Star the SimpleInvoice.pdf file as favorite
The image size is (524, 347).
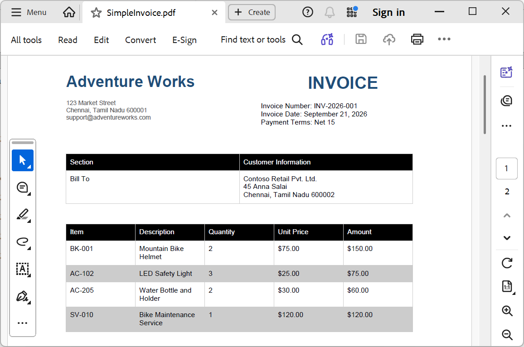96,13
